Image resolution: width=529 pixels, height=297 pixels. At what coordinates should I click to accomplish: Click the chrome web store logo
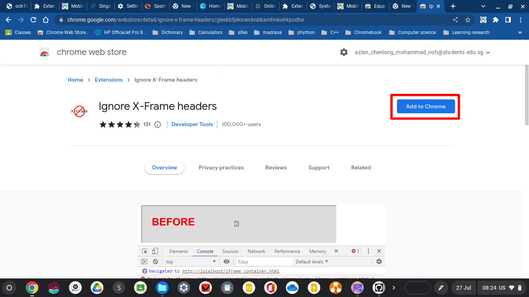45,52
